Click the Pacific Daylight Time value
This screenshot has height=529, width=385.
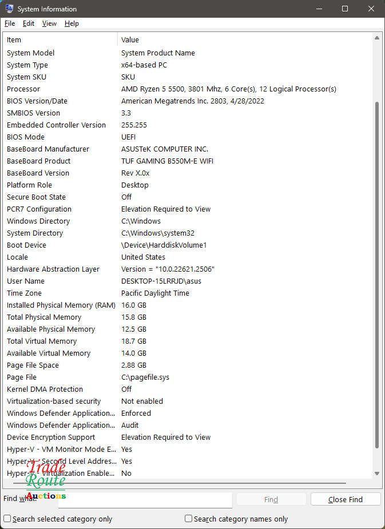tap(155, 293)
